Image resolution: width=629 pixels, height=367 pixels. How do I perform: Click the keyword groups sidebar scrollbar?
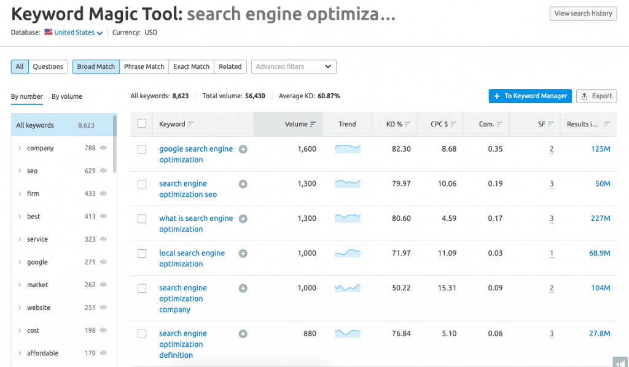tap(115, 144)
